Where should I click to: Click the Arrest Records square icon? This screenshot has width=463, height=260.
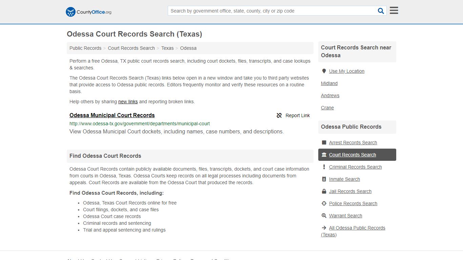pos(324,143)
